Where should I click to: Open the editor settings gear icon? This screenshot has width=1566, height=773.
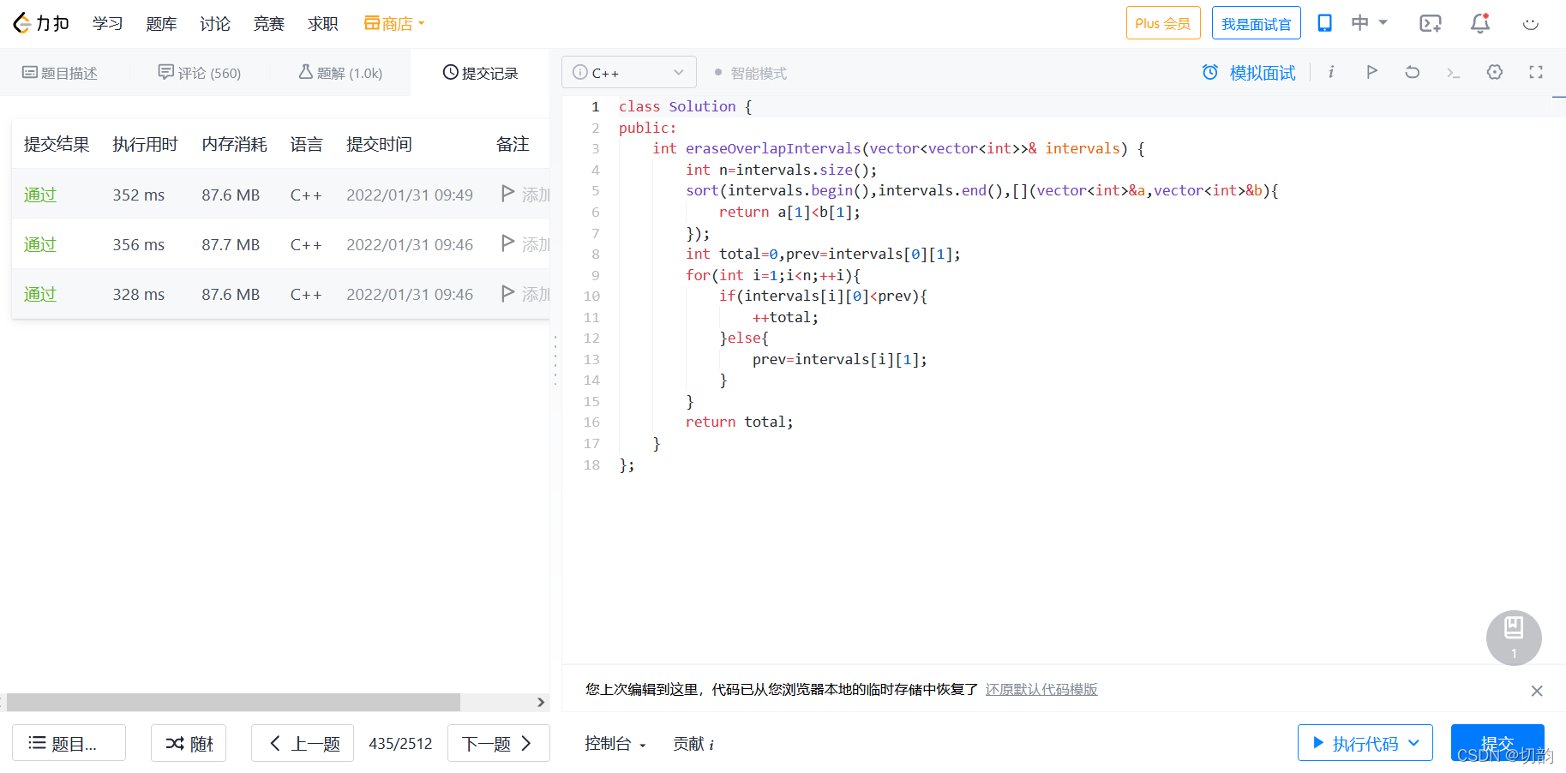click(x=1495, y=72)
